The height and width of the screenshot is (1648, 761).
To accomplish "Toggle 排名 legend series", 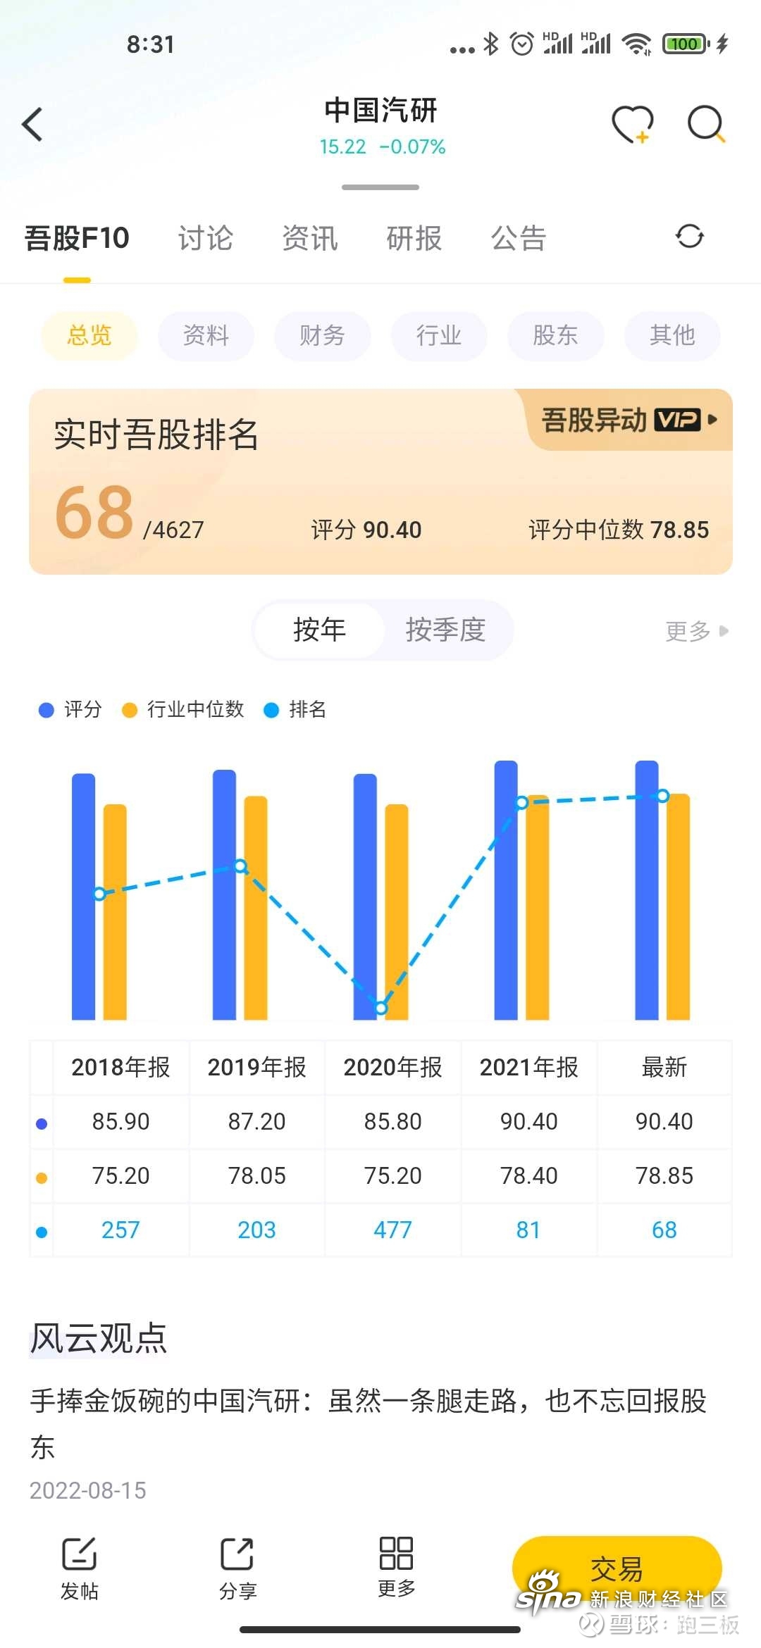I will click(295, 709).
